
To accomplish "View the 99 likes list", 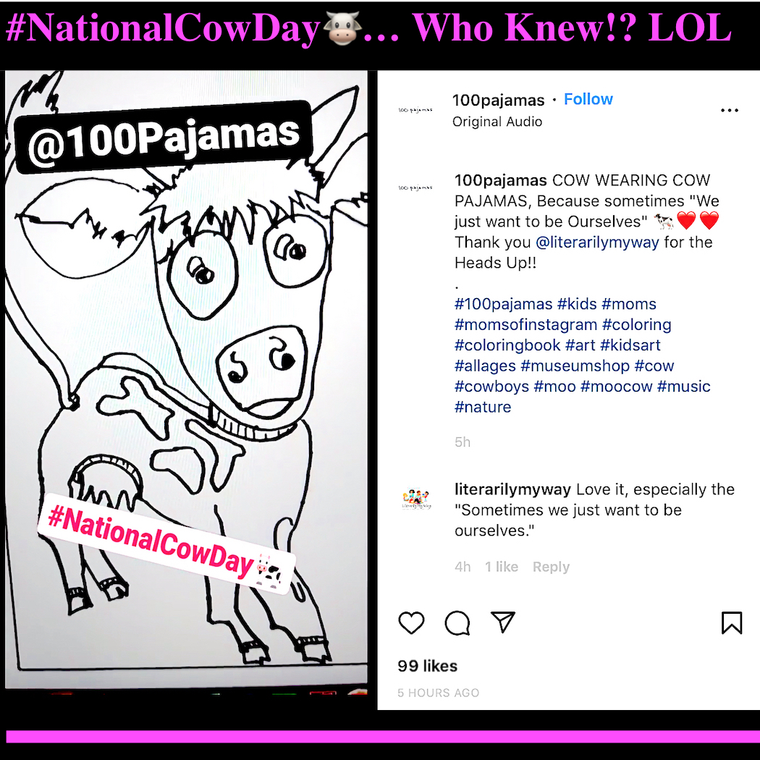I will click(427, 666).
